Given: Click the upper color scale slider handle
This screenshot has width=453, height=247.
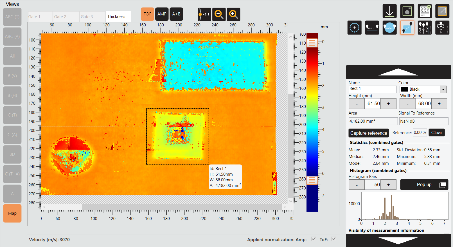Looking at the screenshot, I should [312, 43].
